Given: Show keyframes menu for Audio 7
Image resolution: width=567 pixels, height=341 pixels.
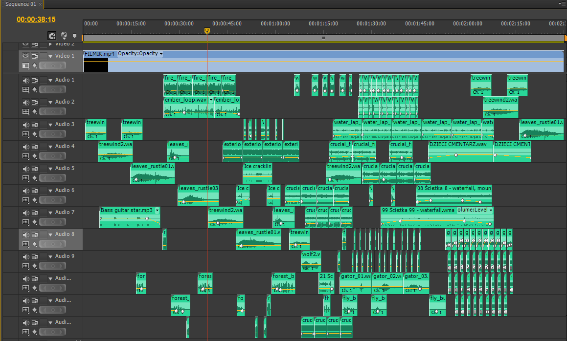Looking at the screenshot, I should coord(34,222).
